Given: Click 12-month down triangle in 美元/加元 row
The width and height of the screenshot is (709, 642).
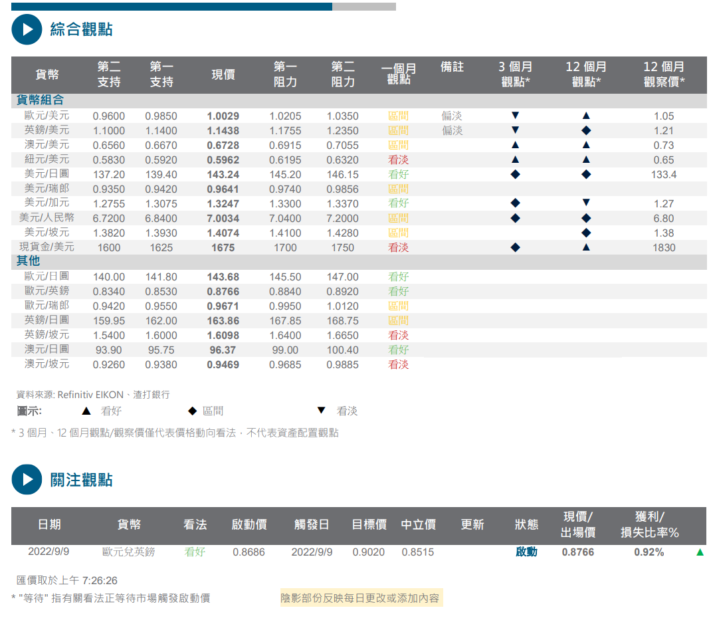Looking at the screenshot, I should click(585, 203).
